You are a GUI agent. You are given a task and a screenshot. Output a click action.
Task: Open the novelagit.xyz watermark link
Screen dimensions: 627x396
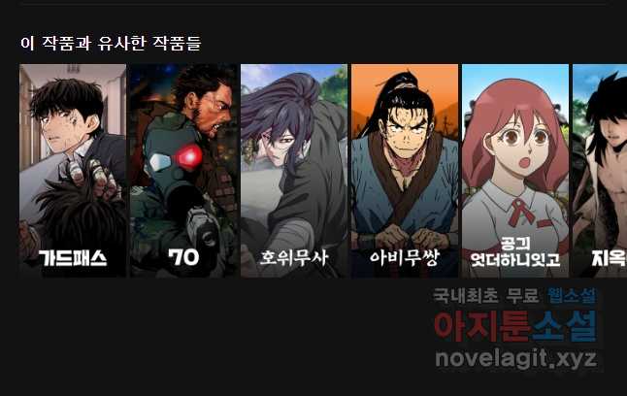(515, 358)
